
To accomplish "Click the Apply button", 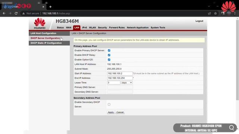I will coord(111,112).
